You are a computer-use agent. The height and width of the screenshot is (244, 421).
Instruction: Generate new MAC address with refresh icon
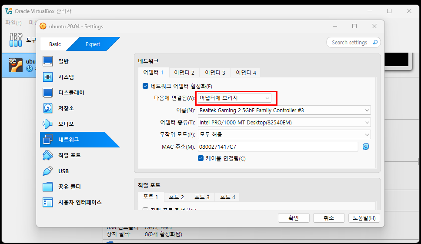(366, 147)
